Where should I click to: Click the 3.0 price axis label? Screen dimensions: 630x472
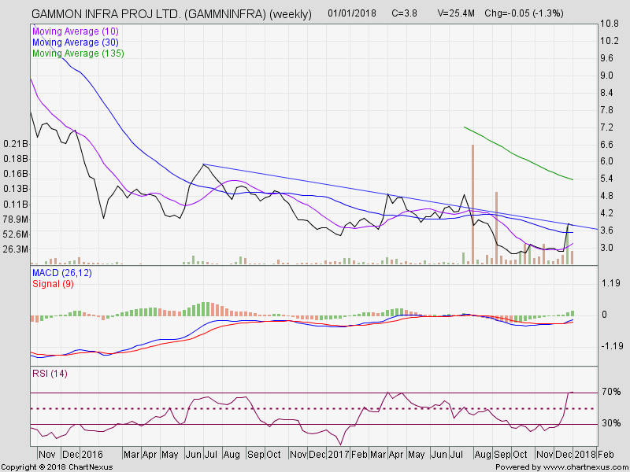(x=606, y=248)
